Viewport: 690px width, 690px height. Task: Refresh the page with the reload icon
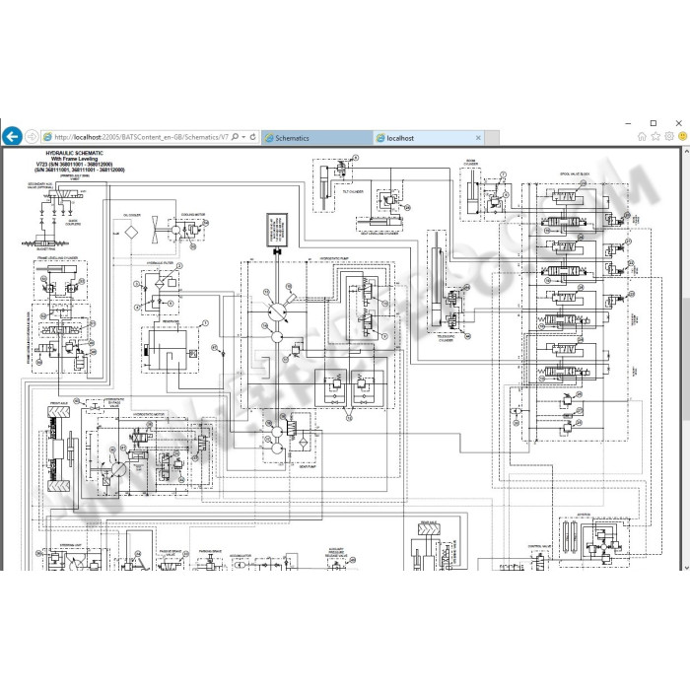tap(253, 137)
